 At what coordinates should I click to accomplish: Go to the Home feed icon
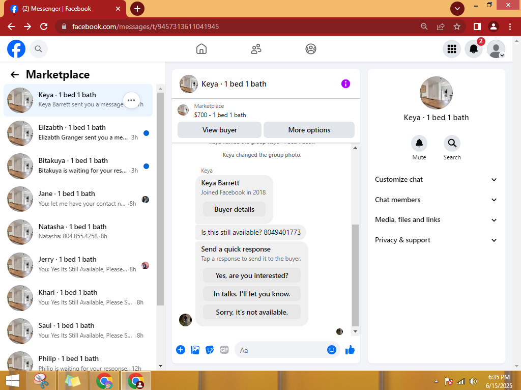[201, 49]
